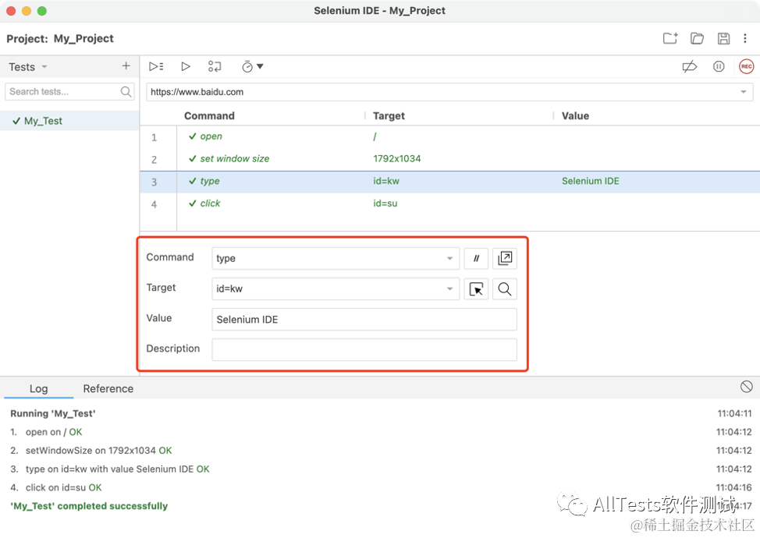Add a new test with plus icon
The image size is (760, 538).
pyautogui.click(x=126, y=65)
